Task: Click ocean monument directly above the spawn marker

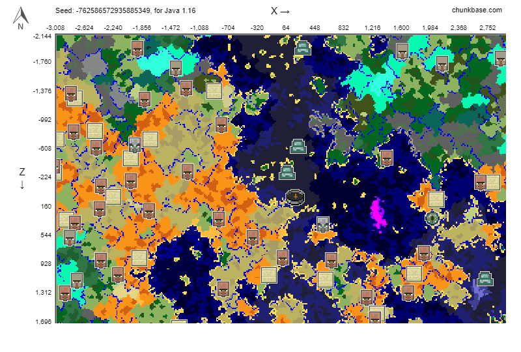Action: point(287,172)
